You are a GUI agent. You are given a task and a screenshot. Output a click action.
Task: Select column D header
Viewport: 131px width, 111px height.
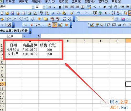point(68,41)
